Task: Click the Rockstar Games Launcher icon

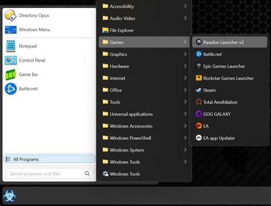Action: tap(198, 78)
